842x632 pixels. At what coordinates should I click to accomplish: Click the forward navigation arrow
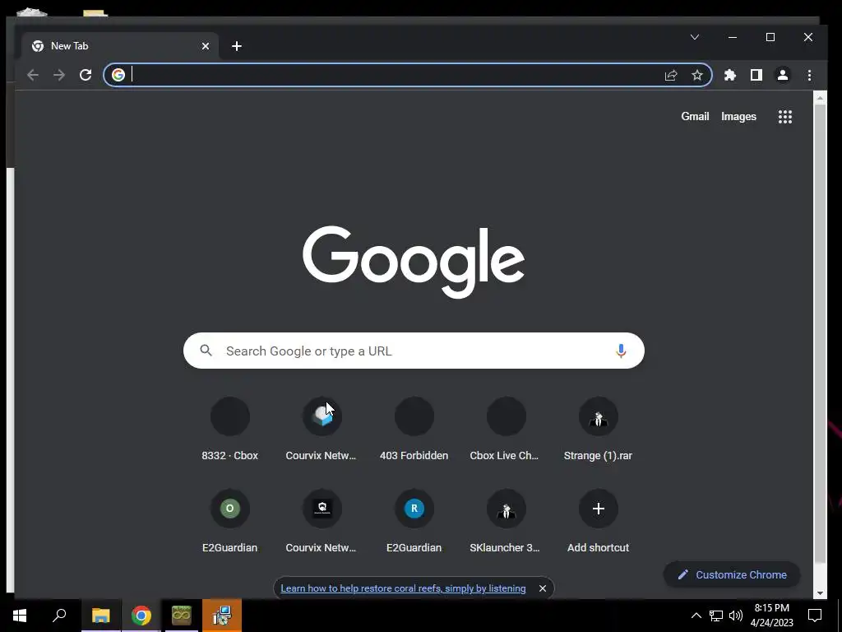click(59, 75)
